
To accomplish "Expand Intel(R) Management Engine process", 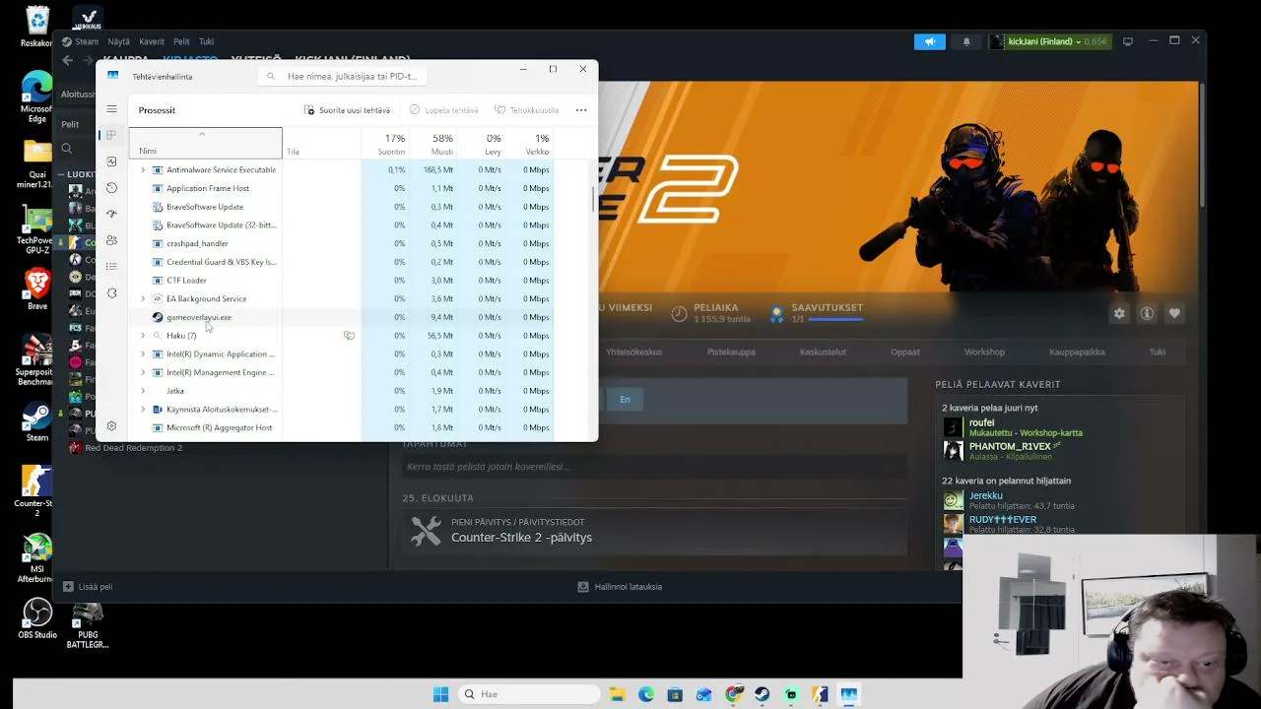I will click(x=143, y=373).
